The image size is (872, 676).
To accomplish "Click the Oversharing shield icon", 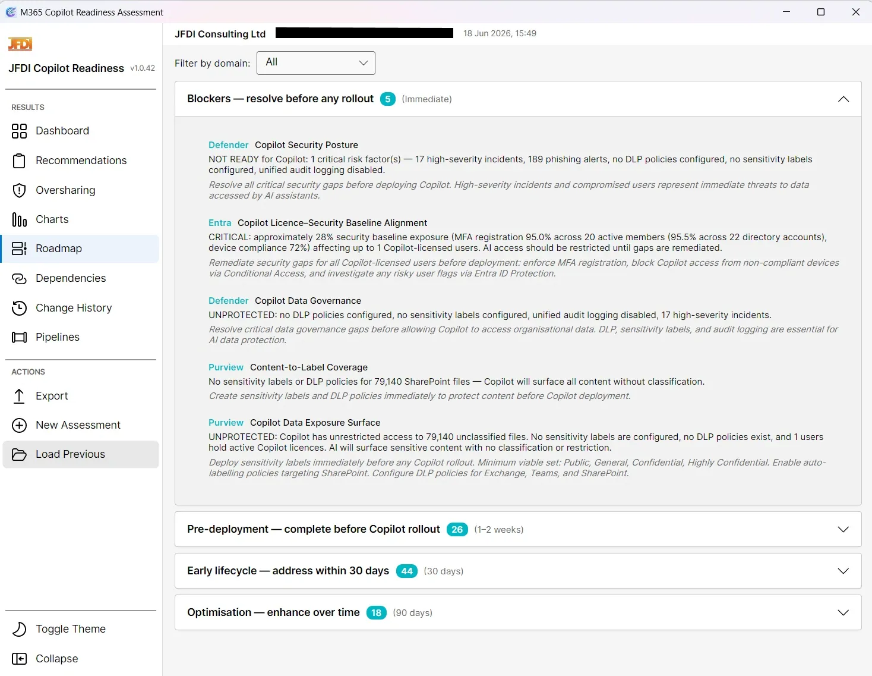I will 20,190.
